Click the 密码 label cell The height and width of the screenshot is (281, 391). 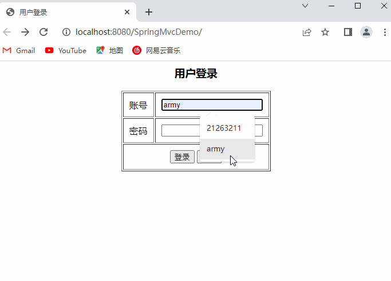coord(139,131)
